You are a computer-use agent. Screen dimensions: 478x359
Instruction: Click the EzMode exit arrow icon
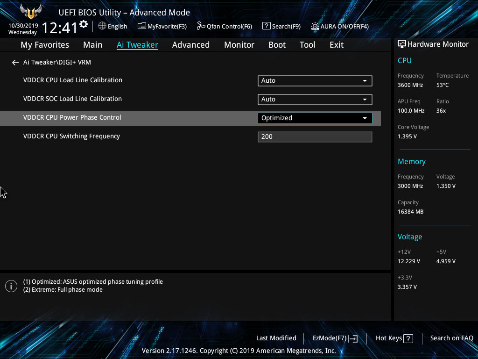coord(353,338)
